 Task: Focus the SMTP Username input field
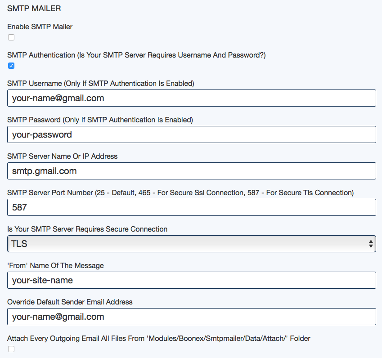[x=192, y=98]
